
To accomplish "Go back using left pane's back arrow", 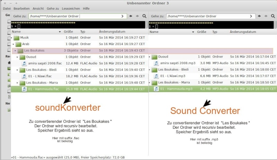I will (x=131, y=16).
